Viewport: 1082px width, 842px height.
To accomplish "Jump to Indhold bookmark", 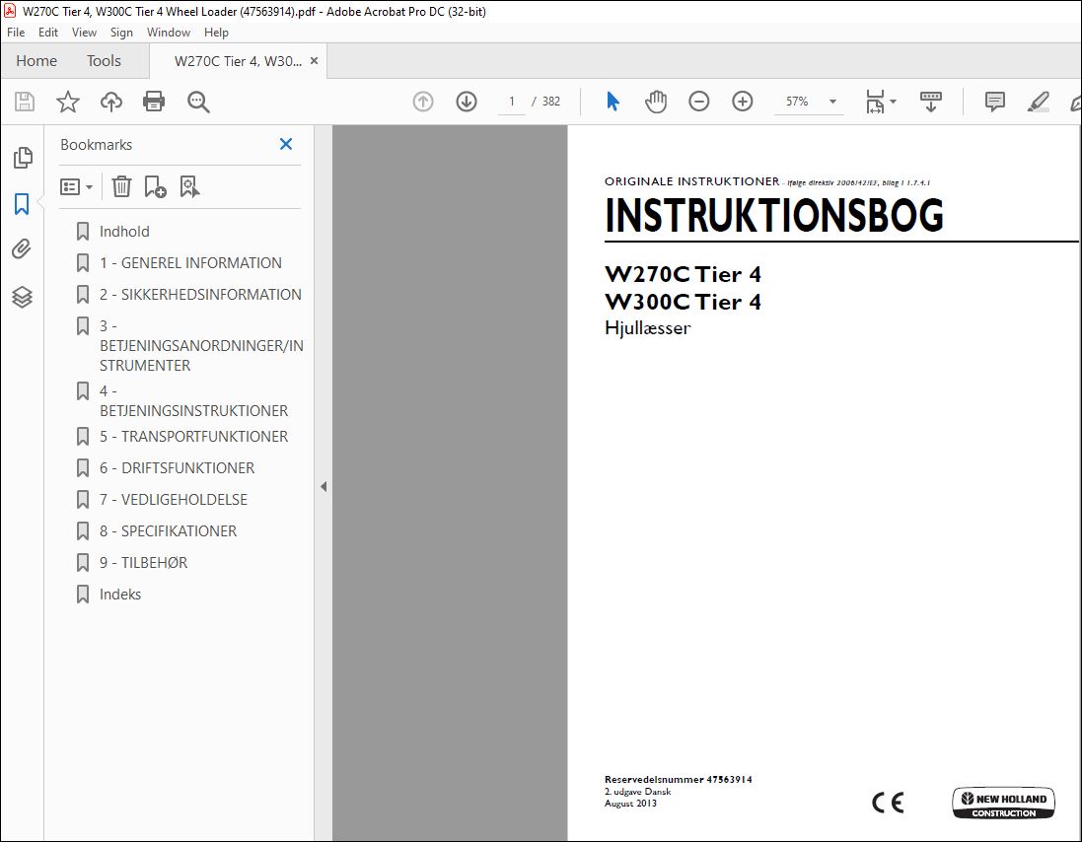I will (x=124, y=231).
